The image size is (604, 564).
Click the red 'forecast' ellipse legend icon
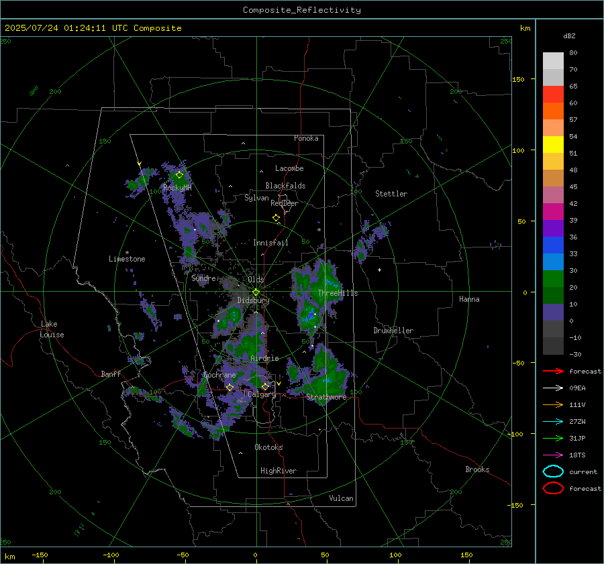553,488
